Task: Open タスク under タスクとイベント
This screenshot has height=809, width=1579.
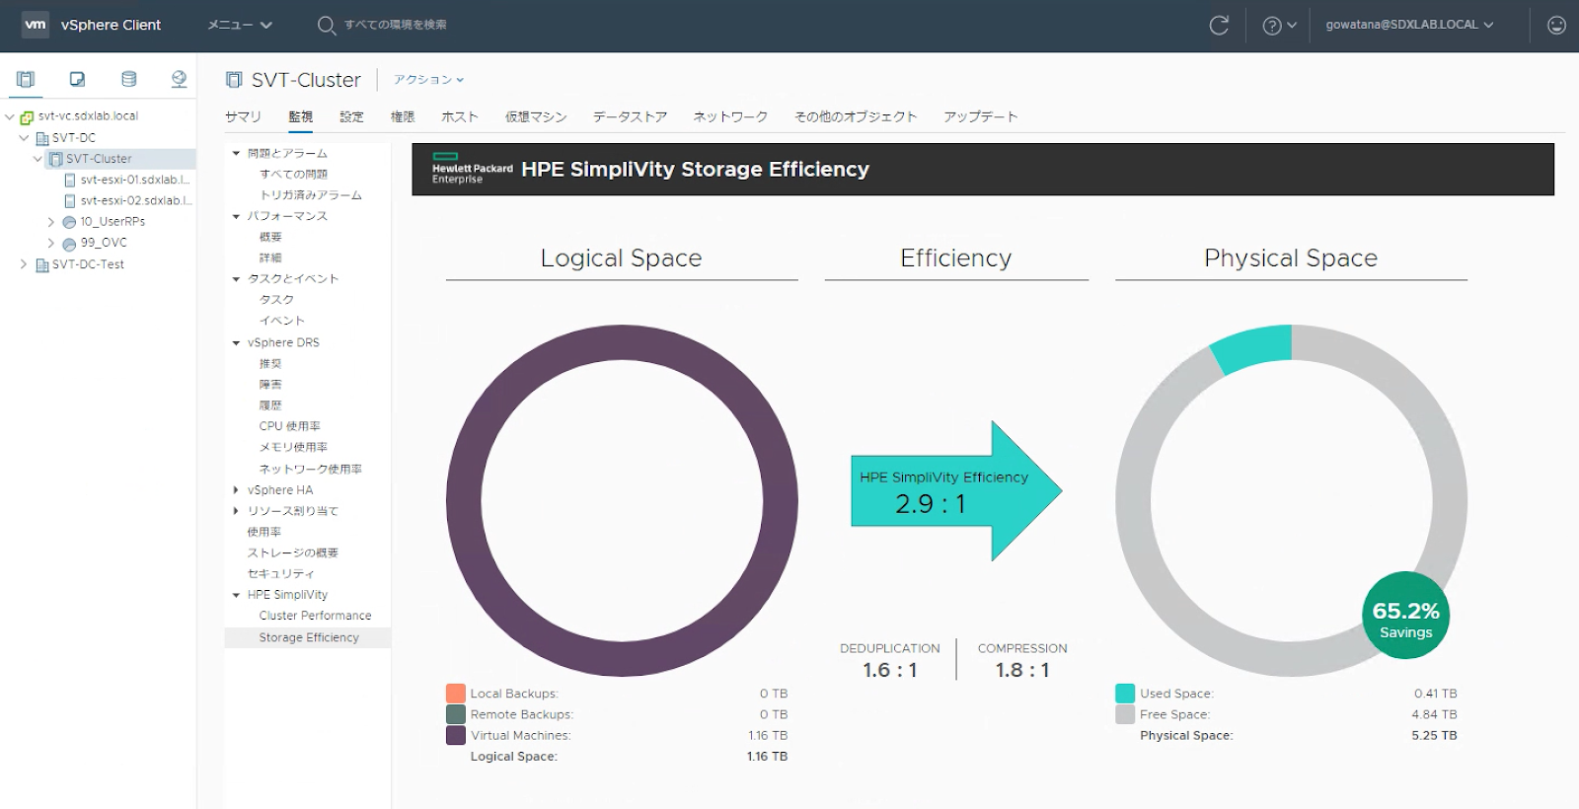Action: click(x=276, y=300)
